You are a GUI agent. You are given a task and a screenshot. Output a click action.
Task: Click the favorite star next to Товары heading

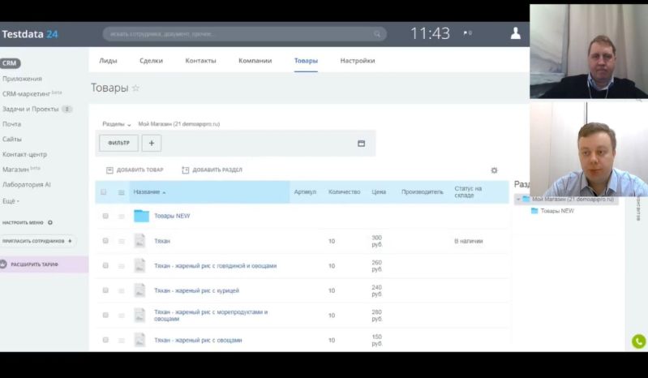click(x=135, y=88)
